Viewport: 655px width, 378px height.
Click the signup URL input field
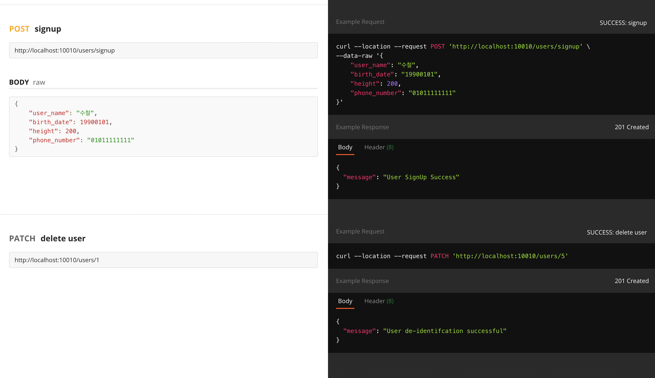tap(163, 50)
